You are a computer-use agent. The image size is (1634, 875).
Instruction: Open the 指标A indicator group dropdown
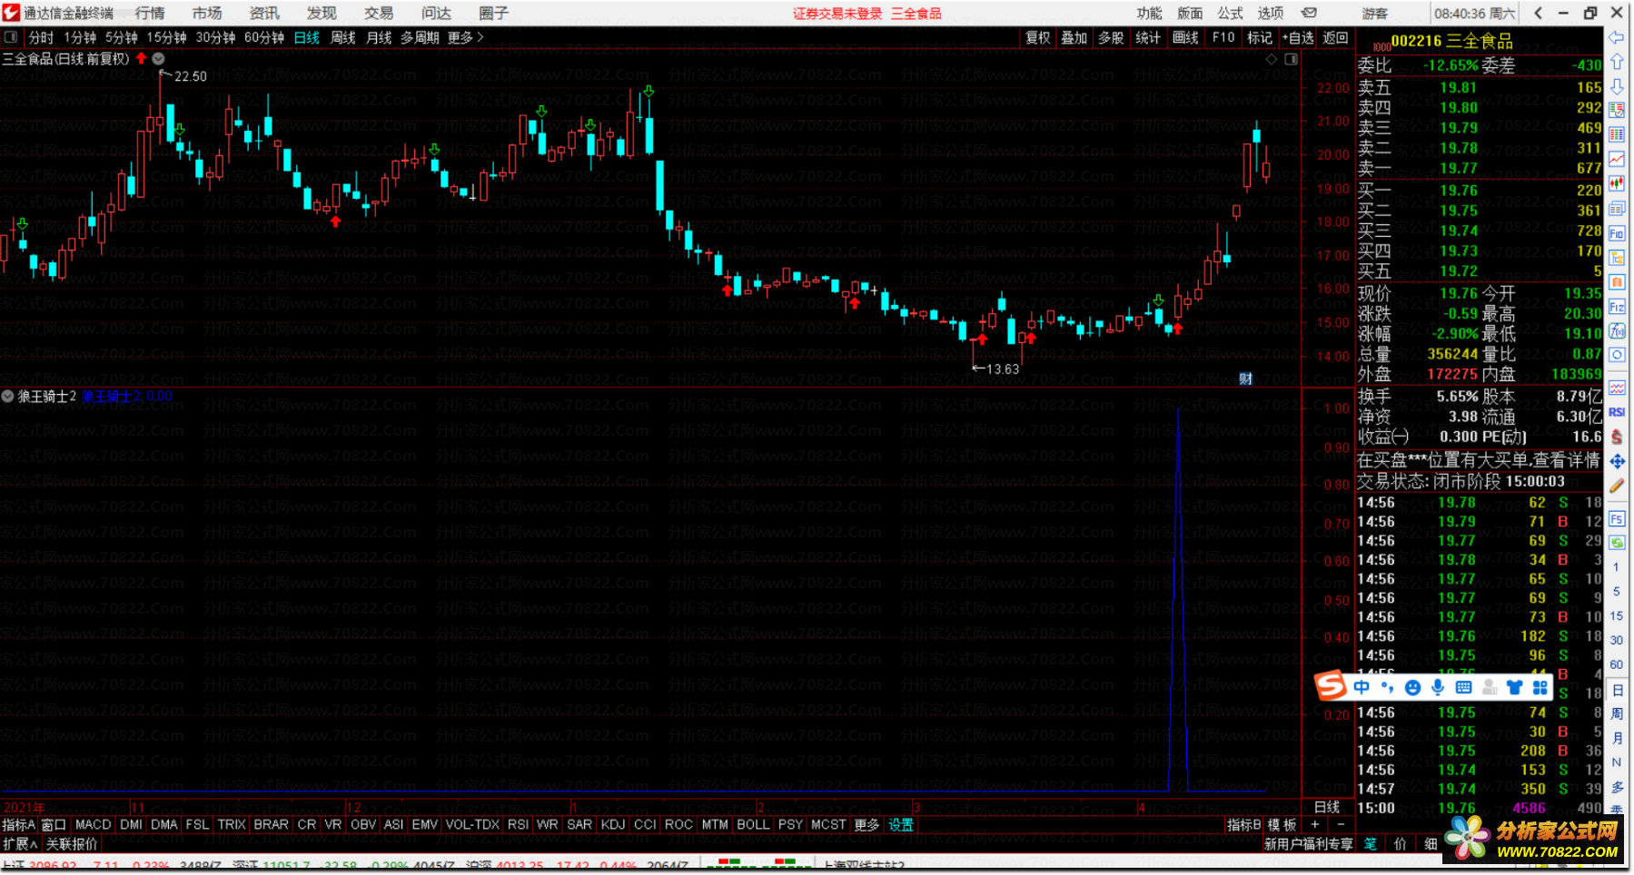coord(18,824)
